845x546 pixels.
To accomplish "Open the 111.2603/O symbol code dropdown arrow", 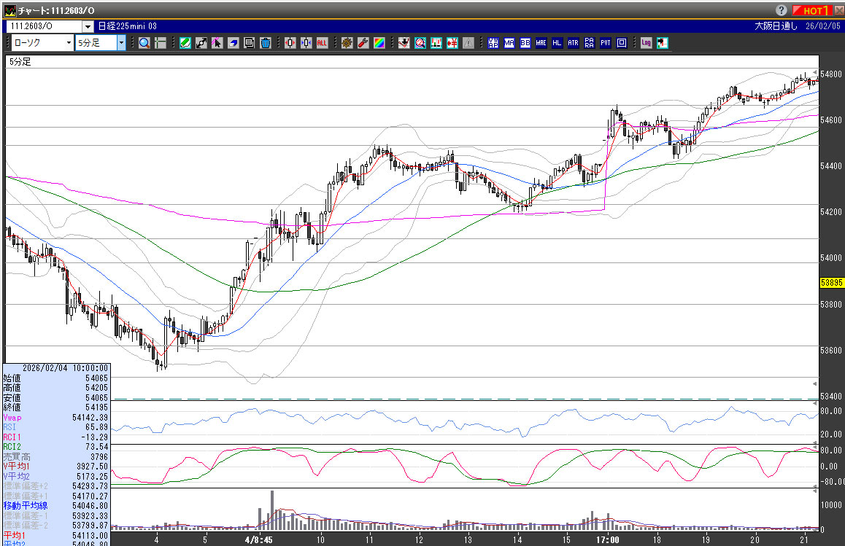I will (x=88, y=26).
